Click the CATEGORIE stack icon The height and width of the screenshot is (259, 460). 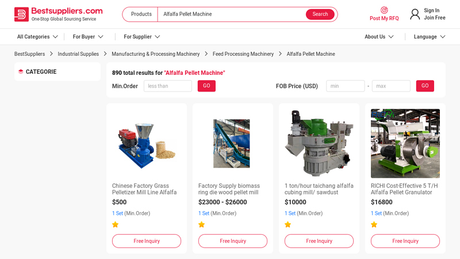pyautogui.click(x=21, y=71)
